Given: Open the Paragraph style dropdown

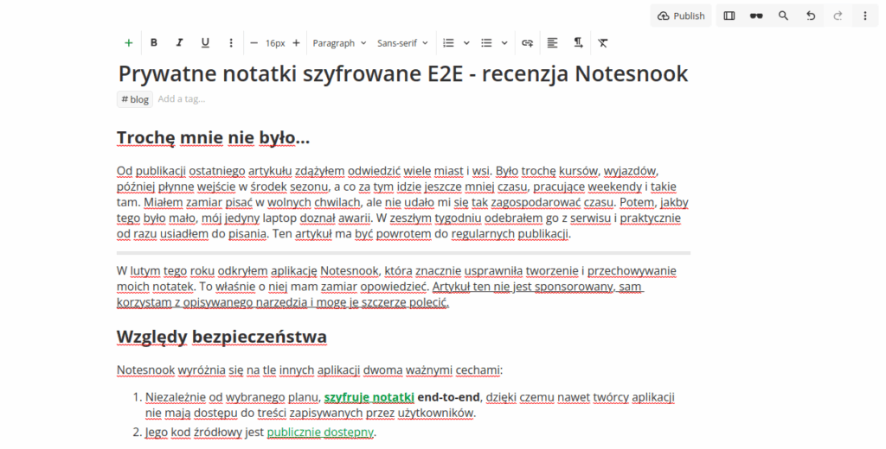Looking at the screenshot, I should [x=339, y=43].
